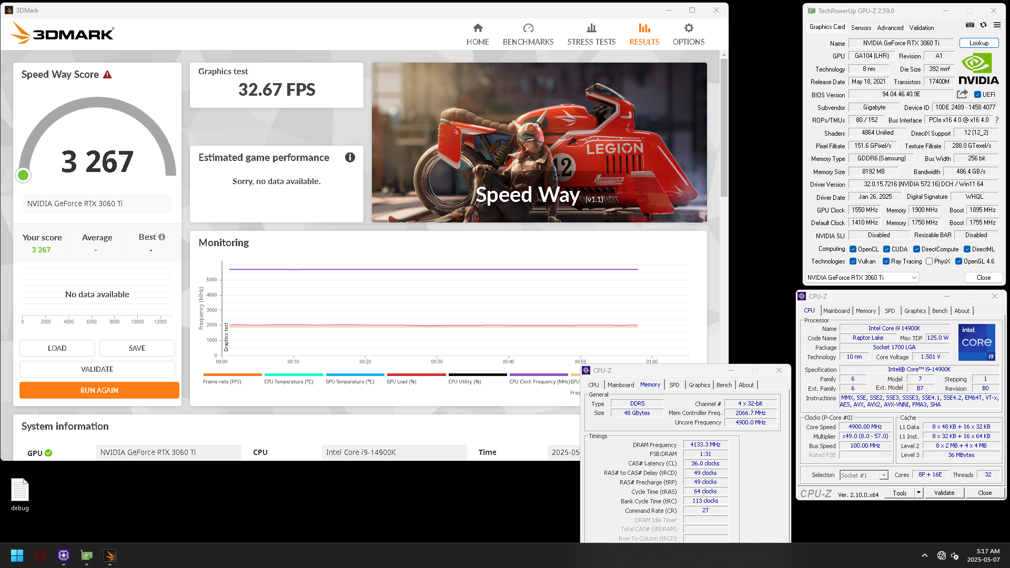Open the red taskbar app icon

(40, 555)
